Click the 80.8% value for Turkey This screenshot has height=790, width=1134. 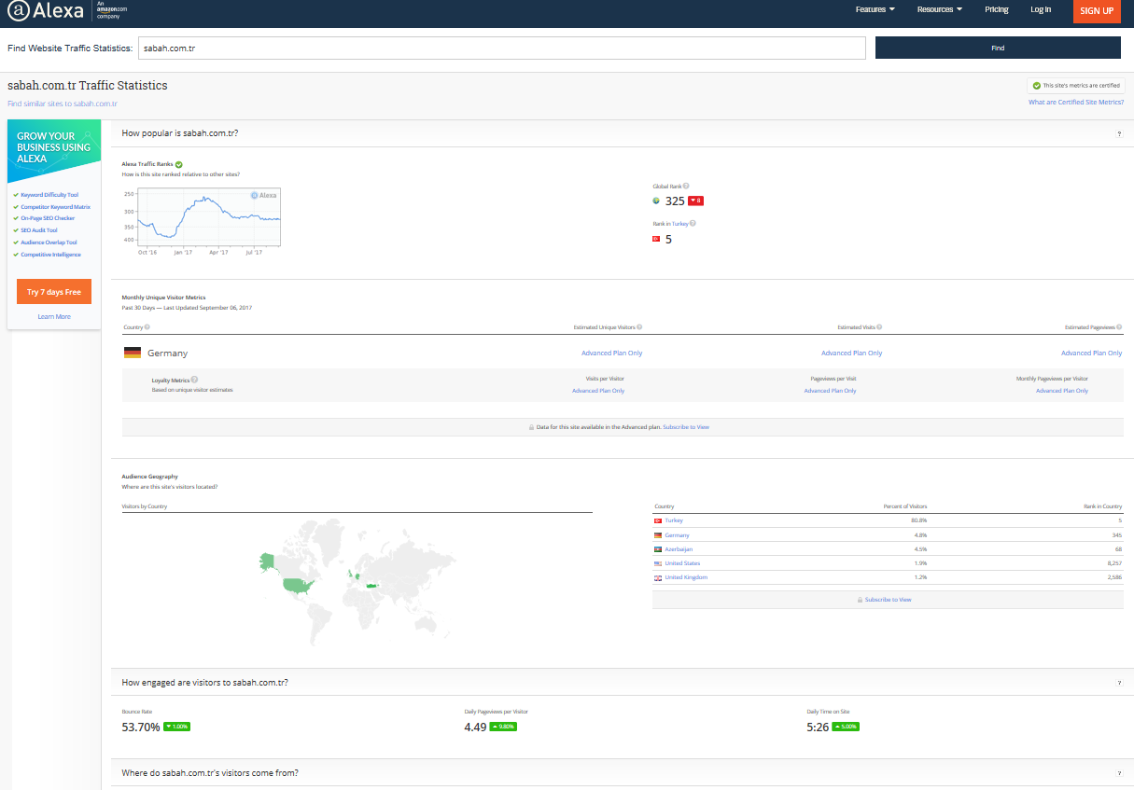(x=918, y=520)
